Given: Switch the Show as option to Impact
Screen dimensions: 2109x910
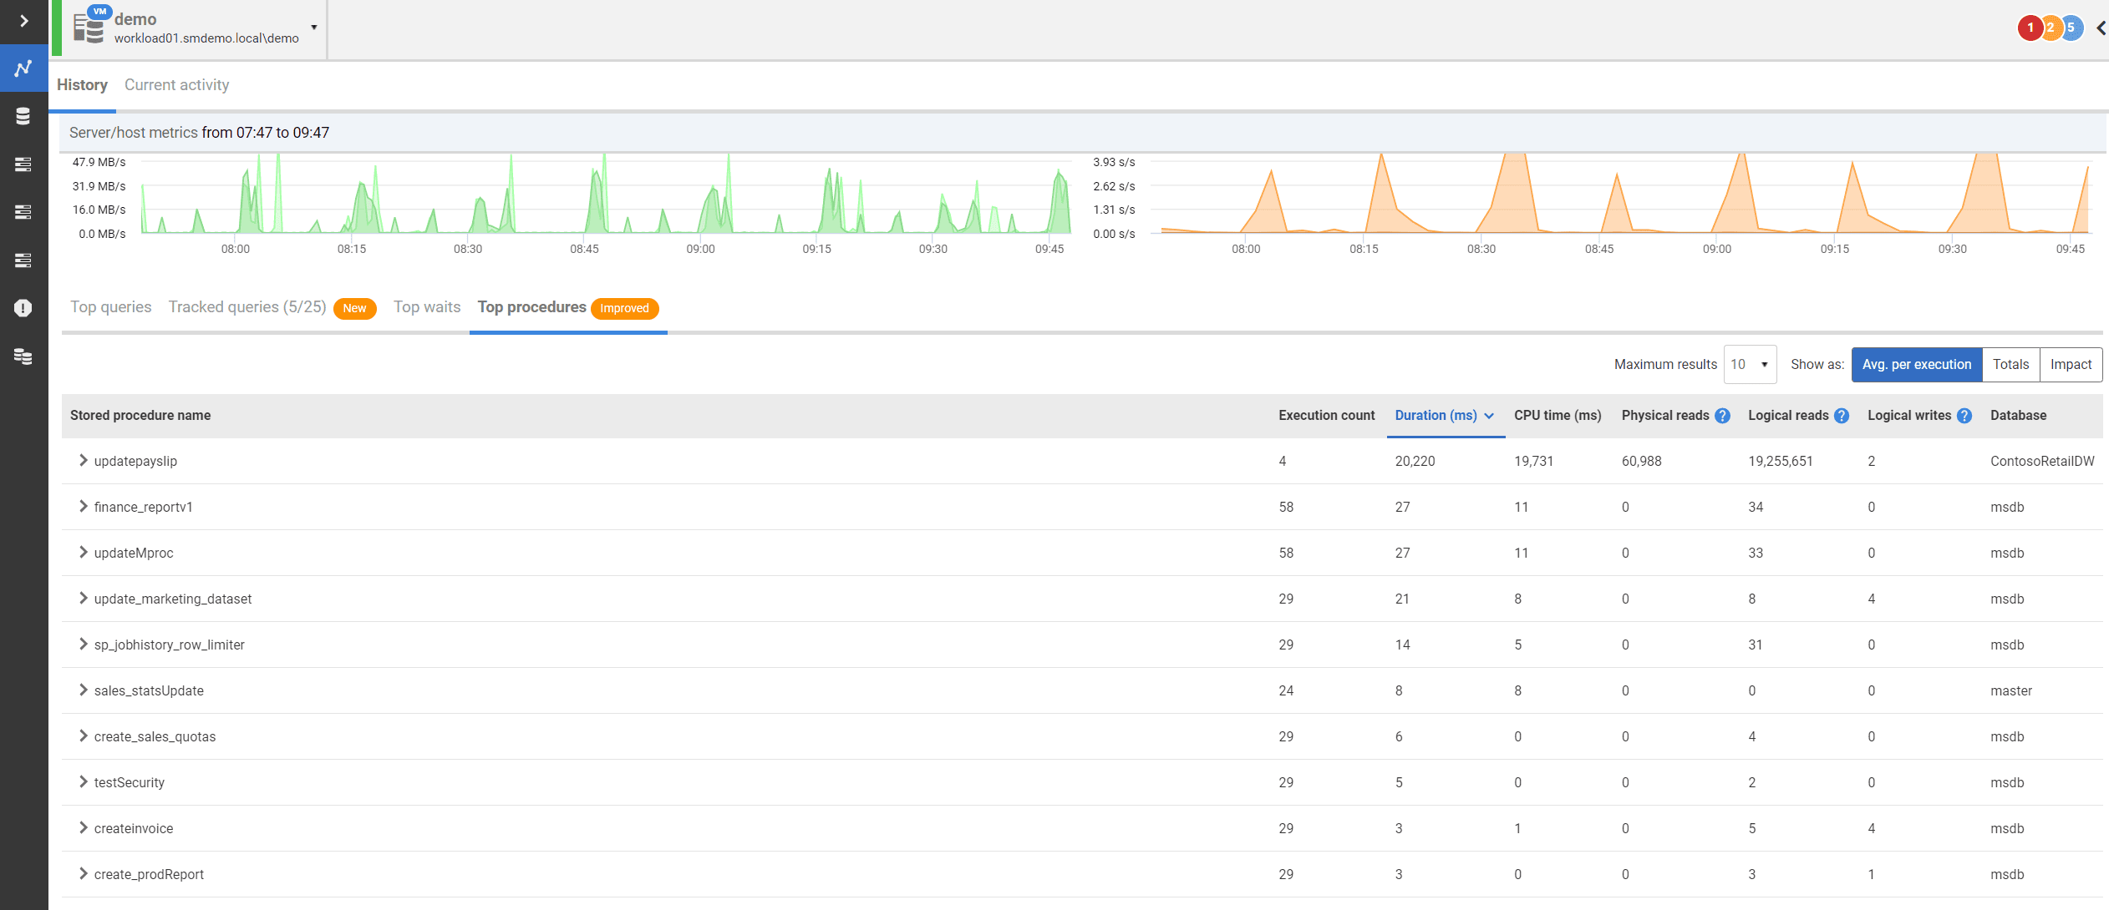Looking at the screenshot, I should pyautogui.click(x=2071, y=365).
